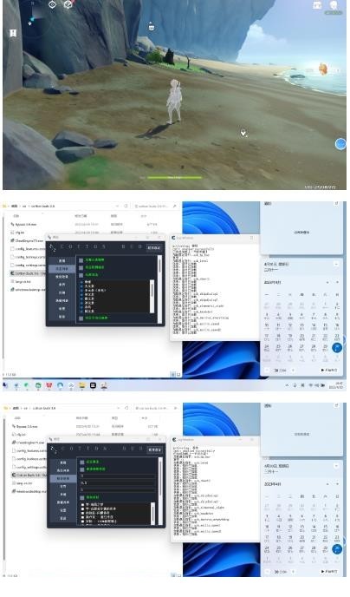The height and width of the screenshot is (597, 350).
Task: Click the eye-shaped icon in the game HUD
Action: [x=53, y=4]
